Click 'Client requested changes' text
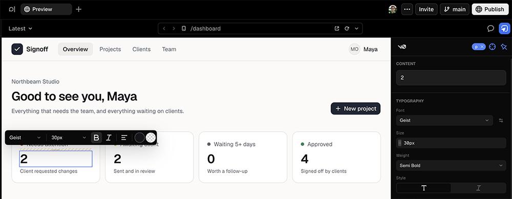The width and height of the screenshot is (512, 199). click(x=49, y=171)
